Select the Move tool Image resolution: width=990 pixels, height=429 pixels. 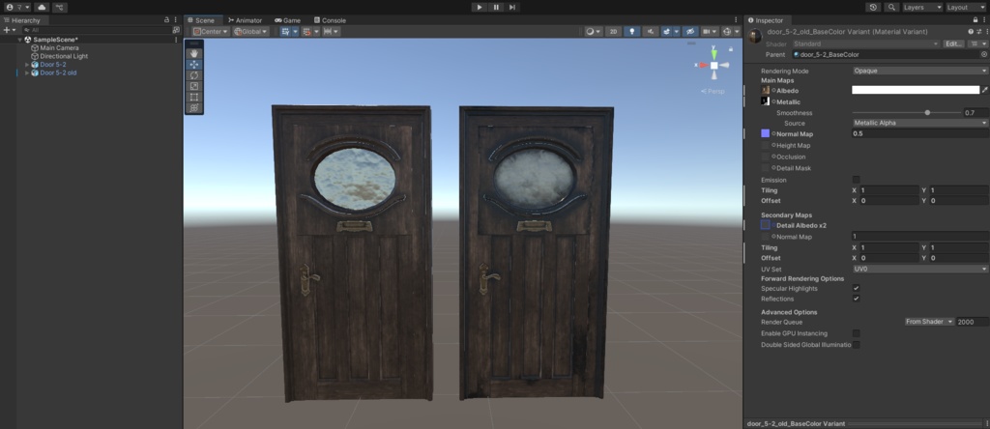click(193, 65)
